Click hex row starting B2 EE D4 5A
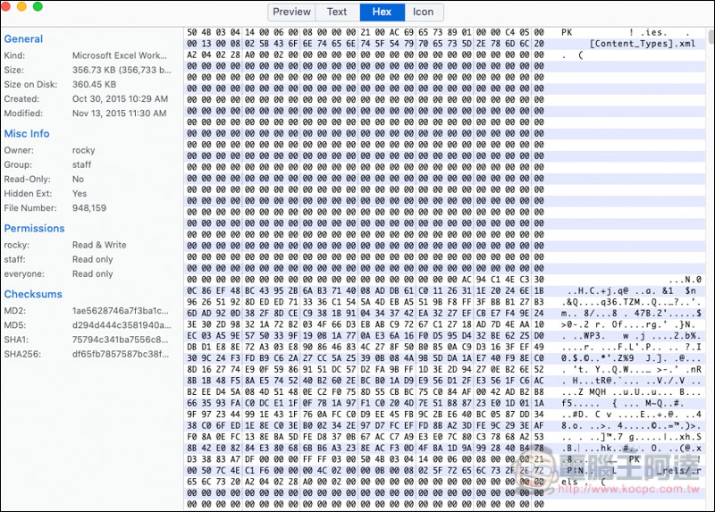Viewport: 715px width, 512px height. (366, 392)
